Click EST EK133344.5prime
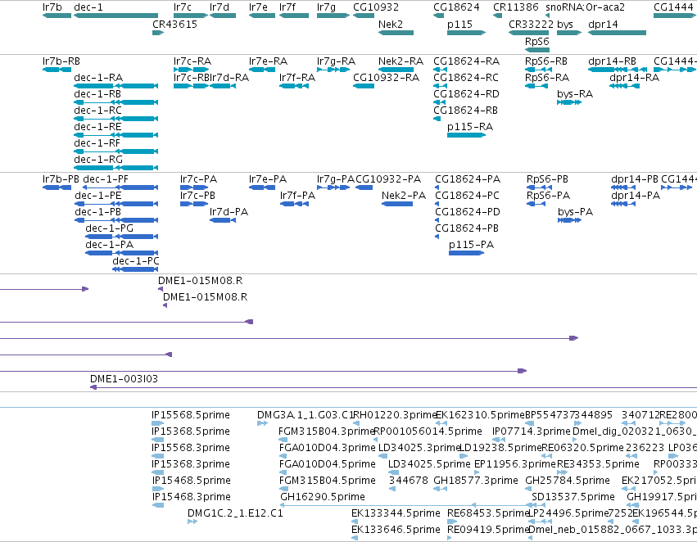 (355, 521)
